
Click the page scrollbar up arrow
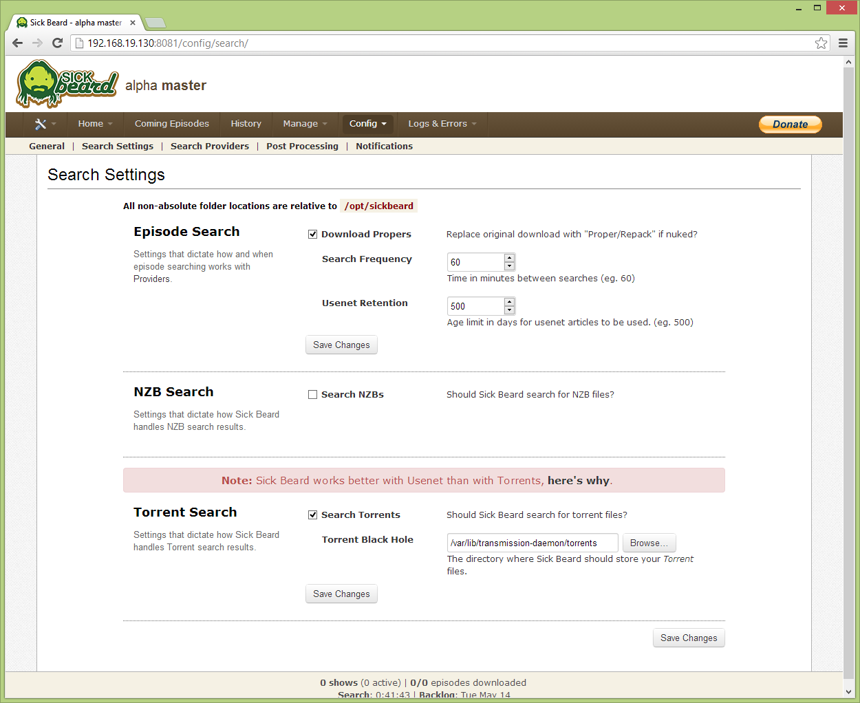tap(848, 62)
